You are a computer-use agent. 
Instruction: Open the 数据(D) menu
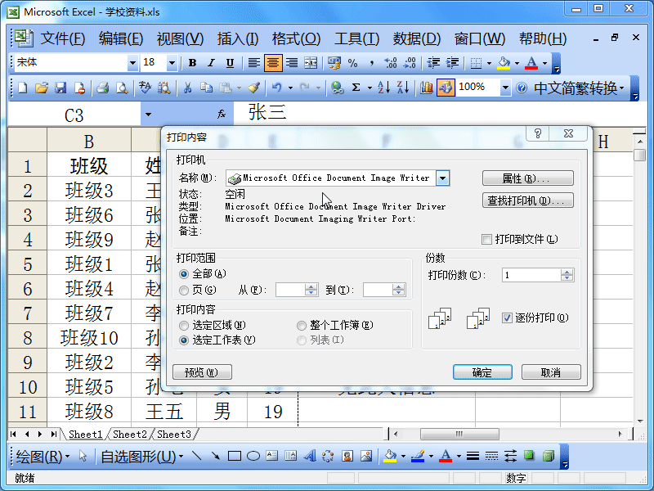pyautogui.click(x=417, y=38)
